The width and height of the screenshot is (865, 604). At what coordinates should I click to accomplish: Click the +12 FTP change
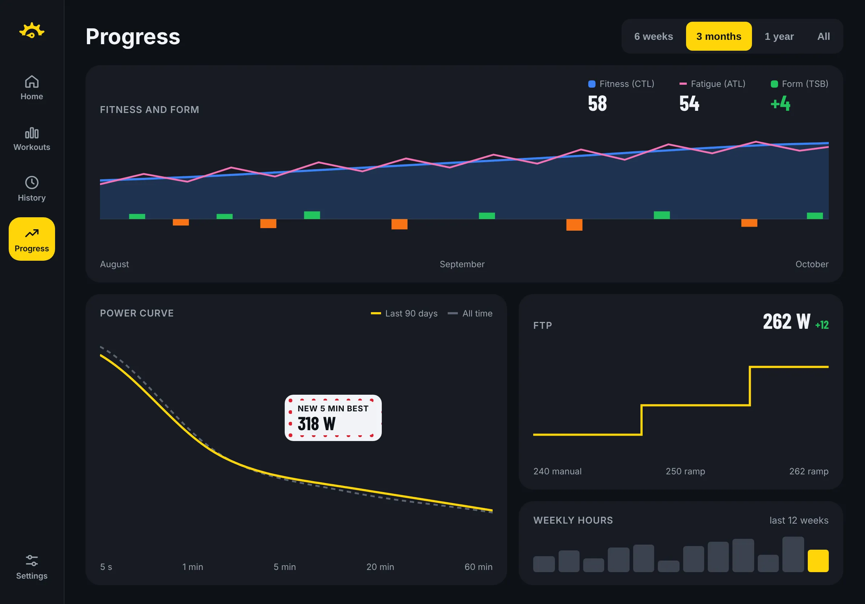822,324
